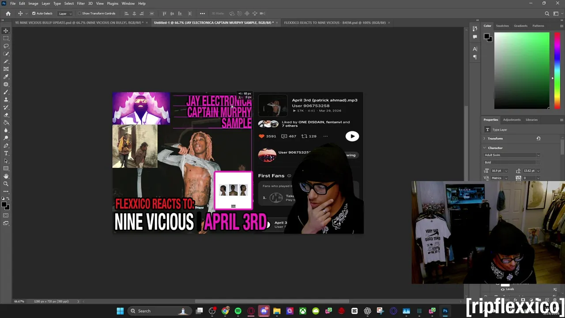
Task: Reset the transform in Properties panel
Action: click(538, 138)
